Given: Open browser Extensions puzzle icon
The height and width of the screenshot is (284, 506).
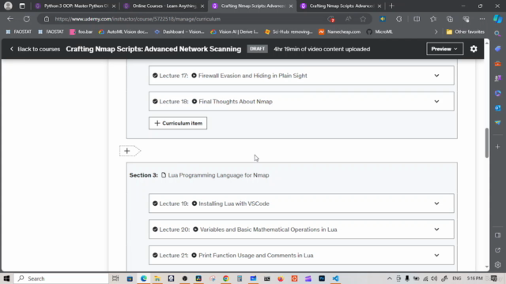Looking at the screenshot, I should click(x=399, y=19).
